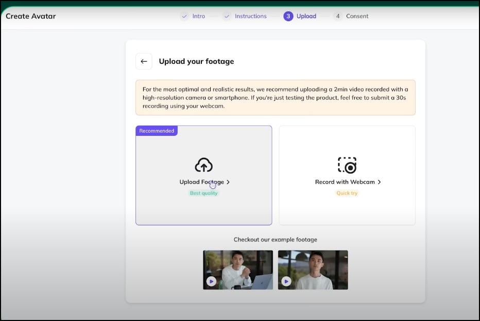
Task: Click the Upload your footage heading
Action: click(x=196, y=61)
